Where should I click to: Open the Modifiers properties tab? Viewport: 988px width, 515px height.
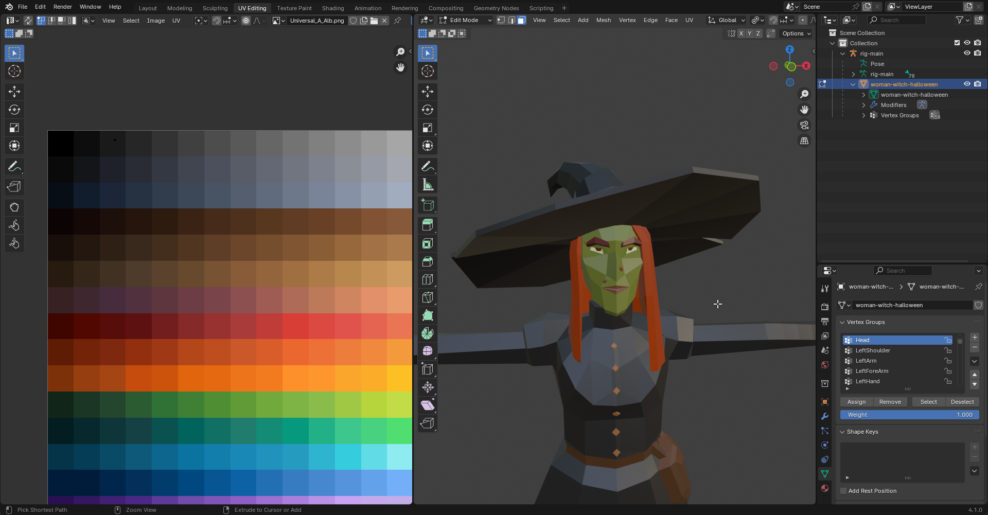click(x=825, y=416)
